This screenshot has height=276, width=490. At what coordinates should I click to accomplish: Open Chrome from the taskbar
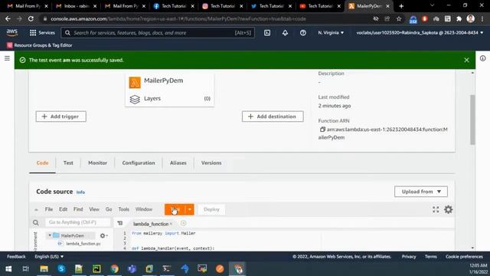click(x=114, y=268)
